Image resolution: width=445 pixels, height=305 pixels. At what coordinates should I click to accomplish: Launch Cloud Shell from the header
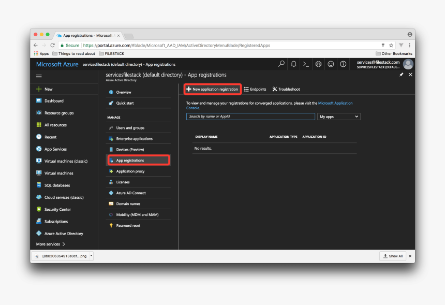click(306, 64)
